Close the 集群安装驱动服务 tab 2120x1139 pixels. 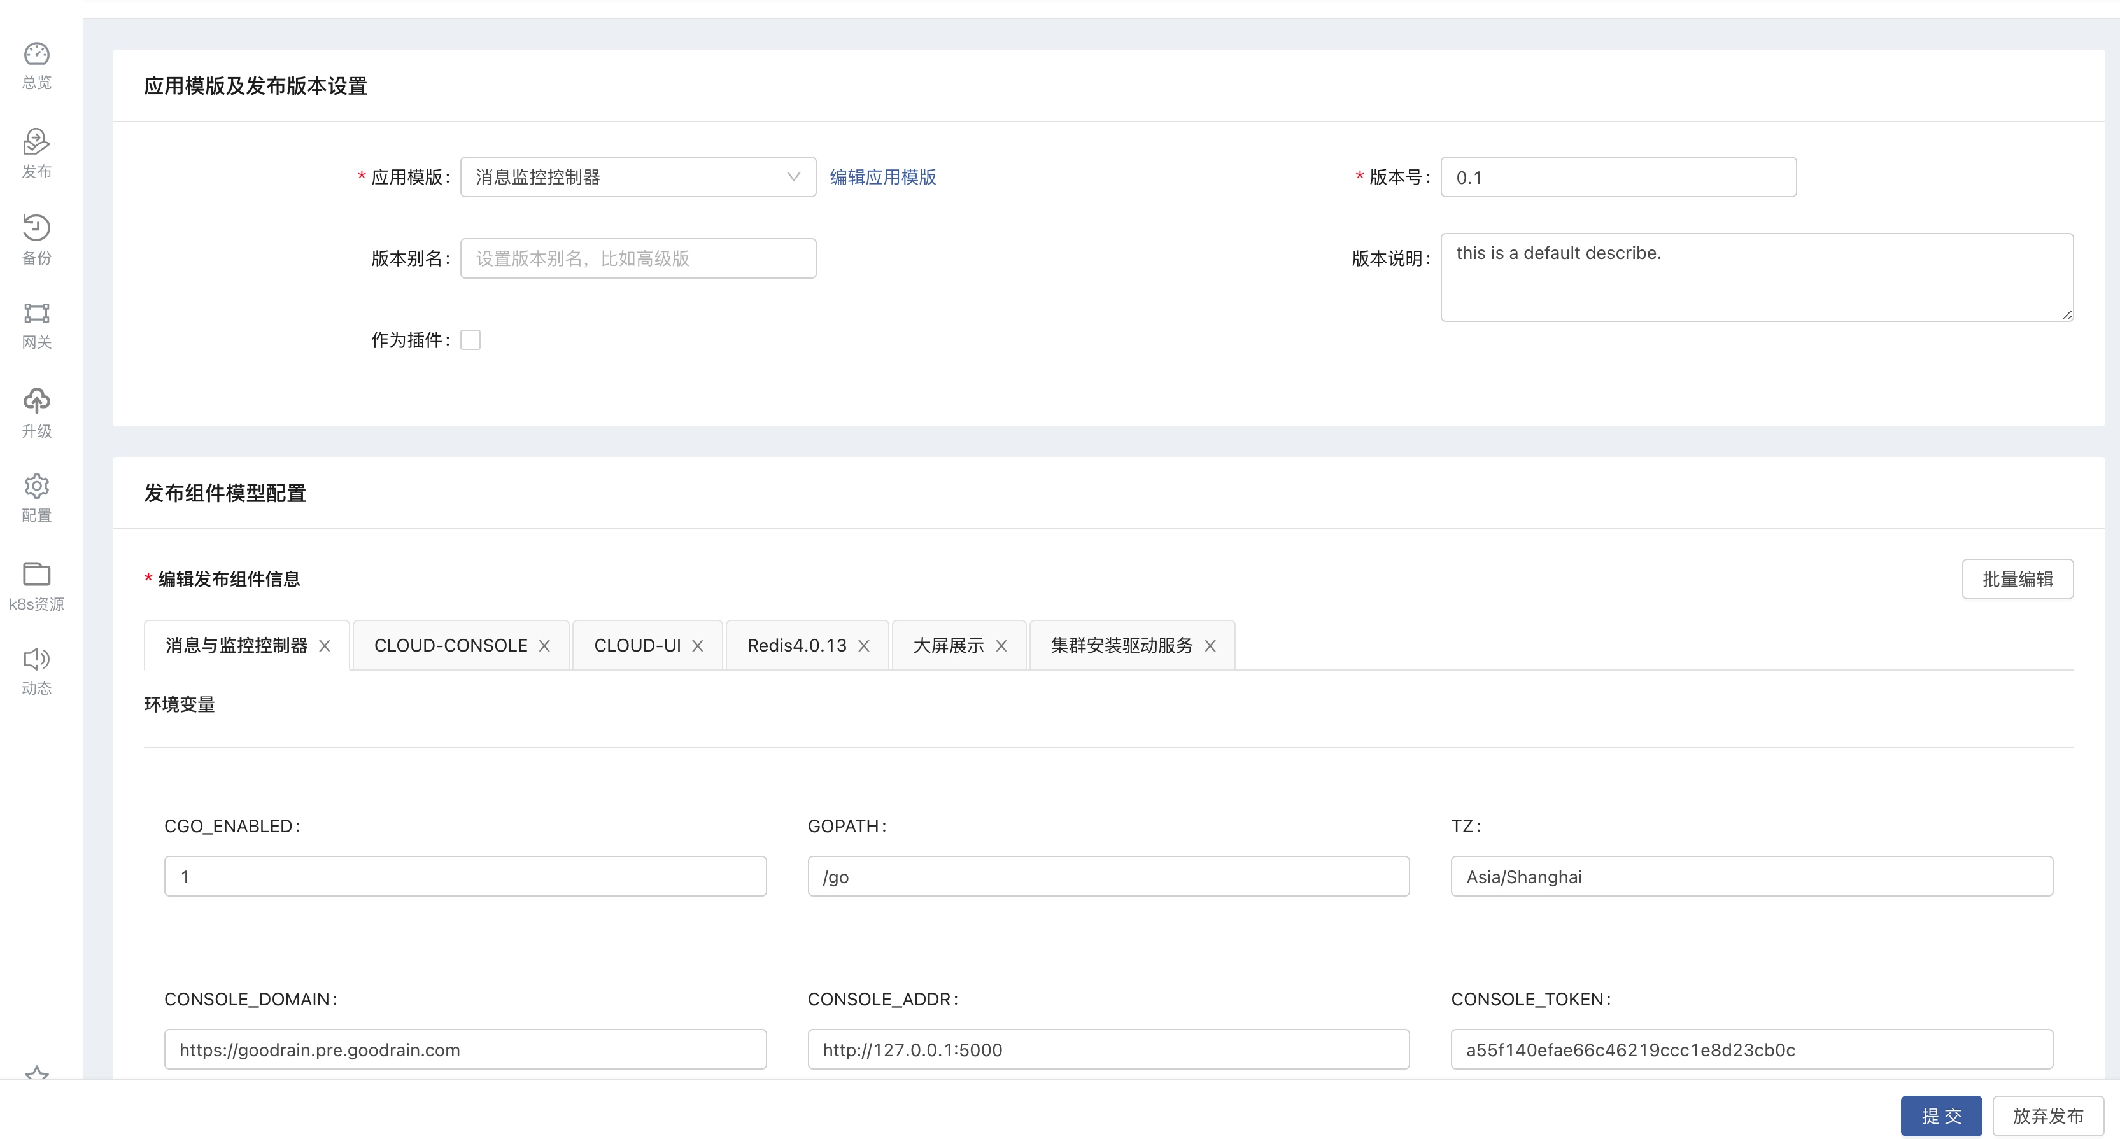(x=1211, y=646)
